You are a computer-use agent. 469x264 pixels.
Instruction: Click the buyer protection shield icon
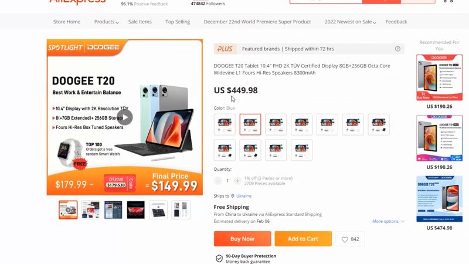(219, 258)
